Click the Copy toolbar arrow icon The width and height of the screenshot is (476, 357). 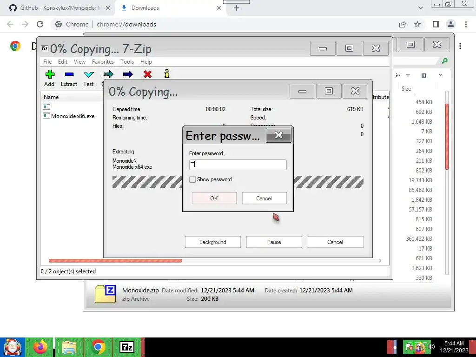point(108,74)
